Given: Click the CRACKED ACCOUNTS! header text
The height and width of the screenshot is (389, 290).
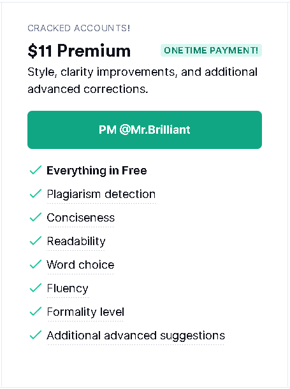Looking at the screenshot, I should [x=78, y=28].
